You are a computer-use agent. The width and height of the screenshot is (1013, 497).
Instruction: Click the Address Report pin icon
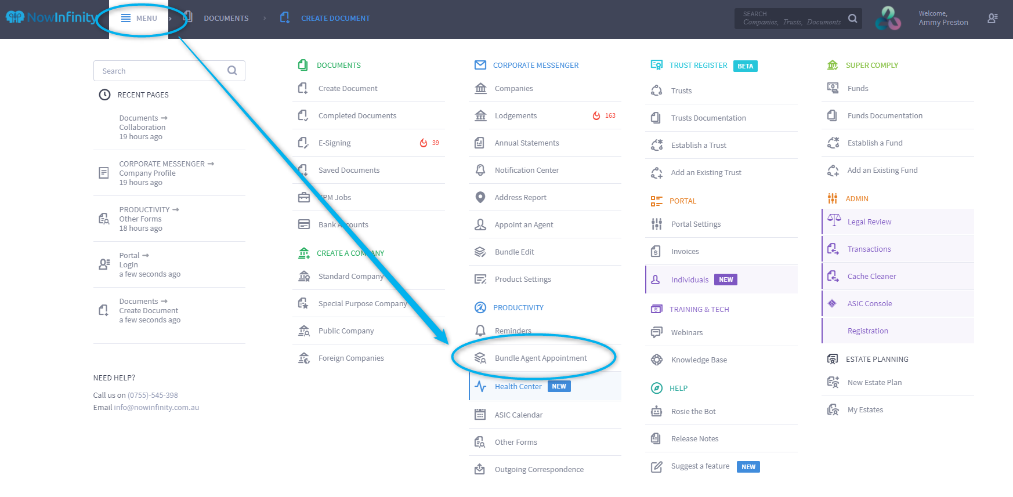pyautogui.click(x=480, y=197)
